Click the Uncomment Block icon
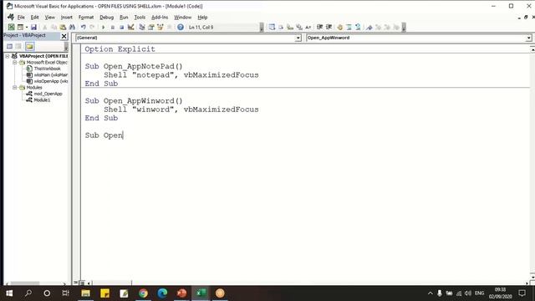This screenshot has height=301, width=535. [x=358, y=27]
